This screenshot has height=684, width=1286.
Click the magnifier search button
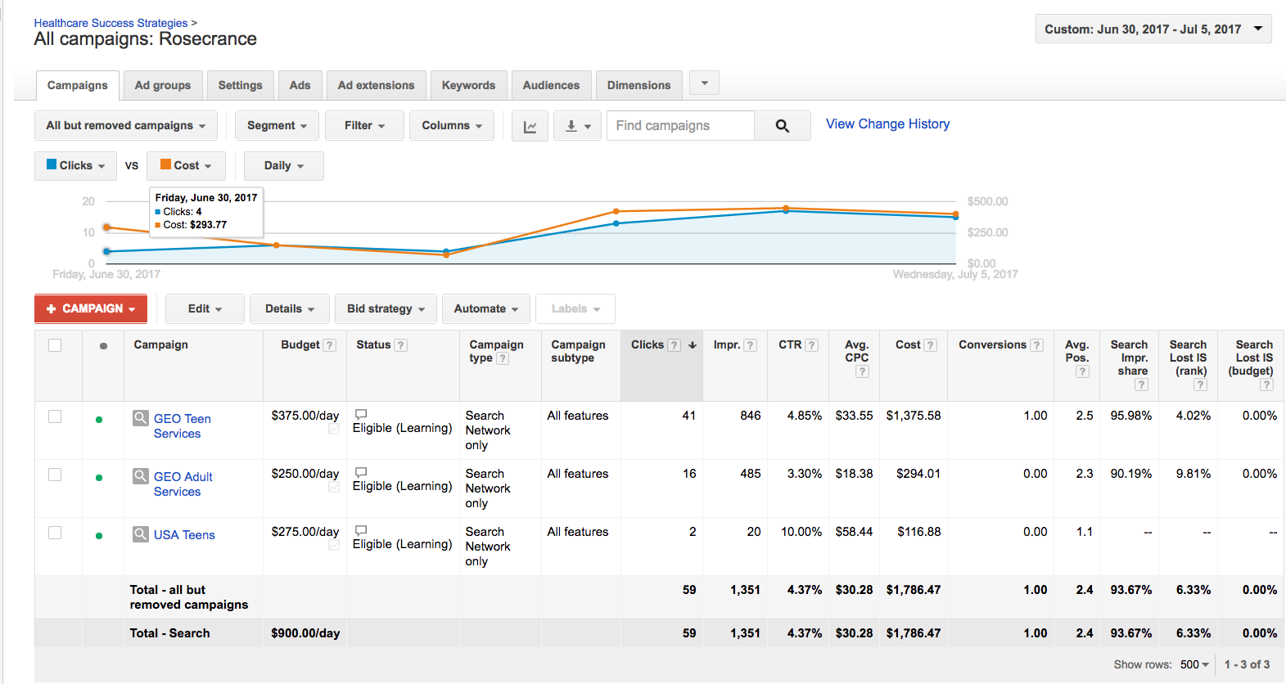[783, 126]
